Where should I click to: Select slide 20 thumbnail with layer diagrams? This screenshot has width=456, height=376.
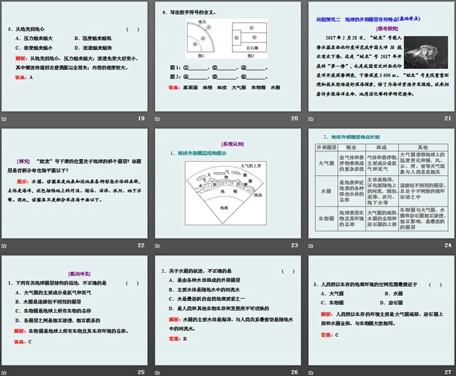228,57
